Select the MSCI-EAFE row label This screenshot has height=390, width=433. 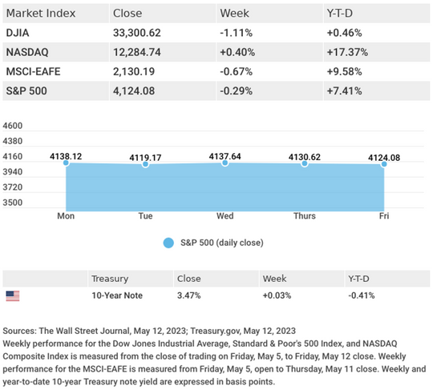coord(33,72)
